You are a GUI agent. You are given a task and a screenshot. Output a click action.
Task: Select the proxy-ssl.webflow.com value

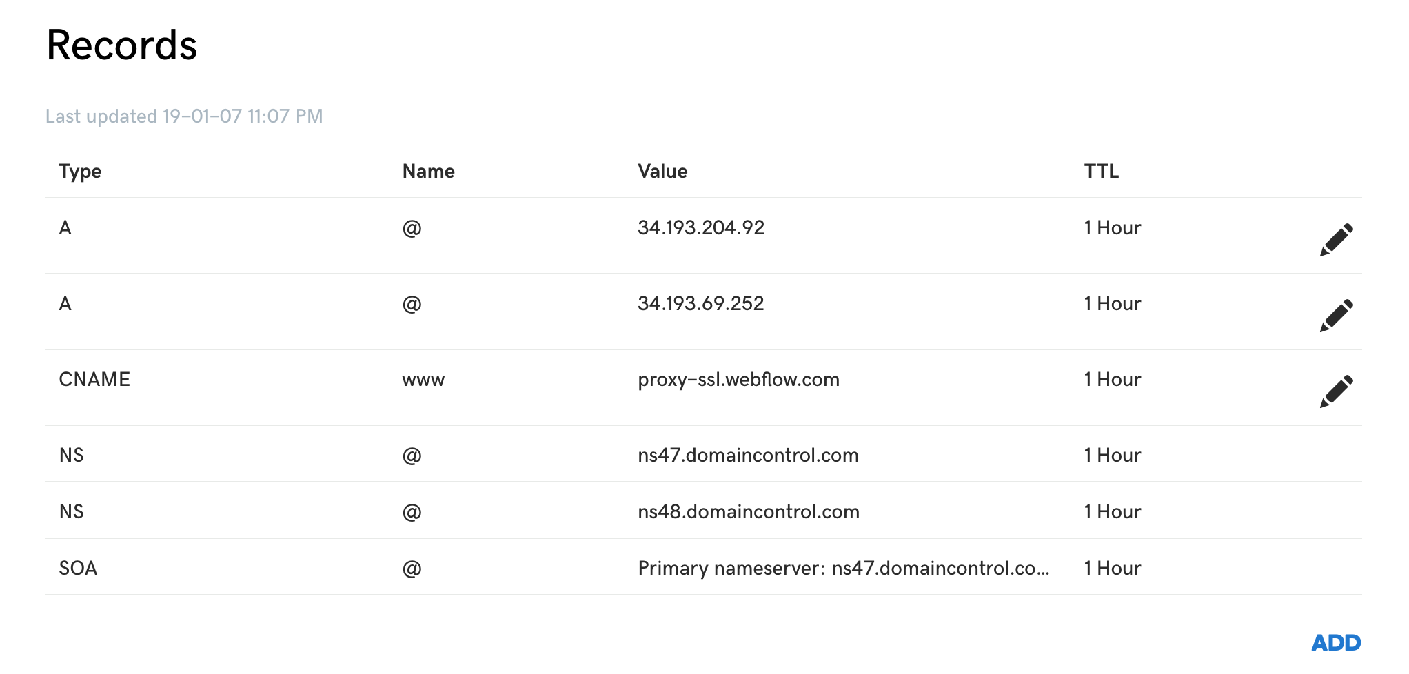pos(738,380)
